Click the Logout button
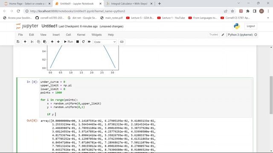 [251, 26]
